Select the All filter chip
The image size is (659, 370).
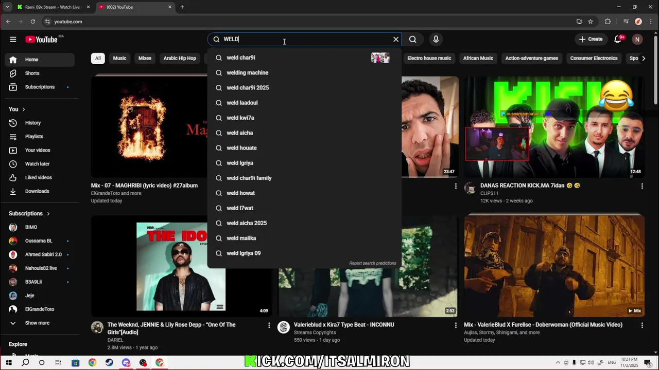coord(98,59)
